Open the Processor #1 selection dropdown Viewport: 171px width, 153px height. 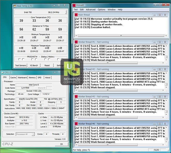[x=33, y=134]
